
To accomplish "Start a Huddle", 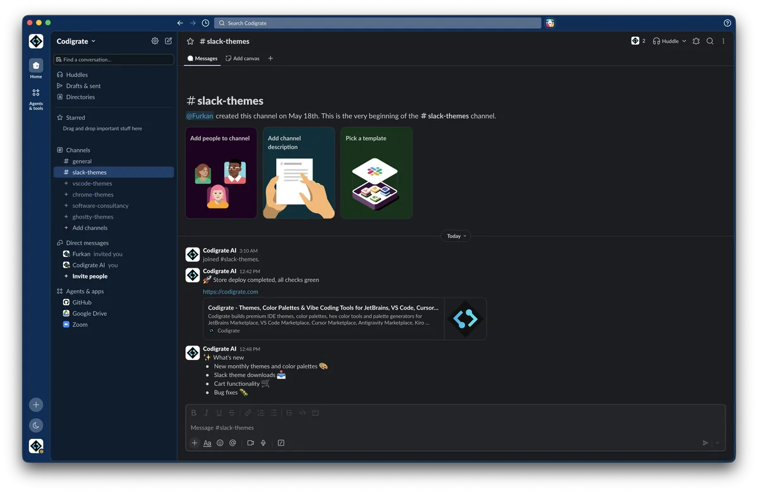I will click(666, 41).
